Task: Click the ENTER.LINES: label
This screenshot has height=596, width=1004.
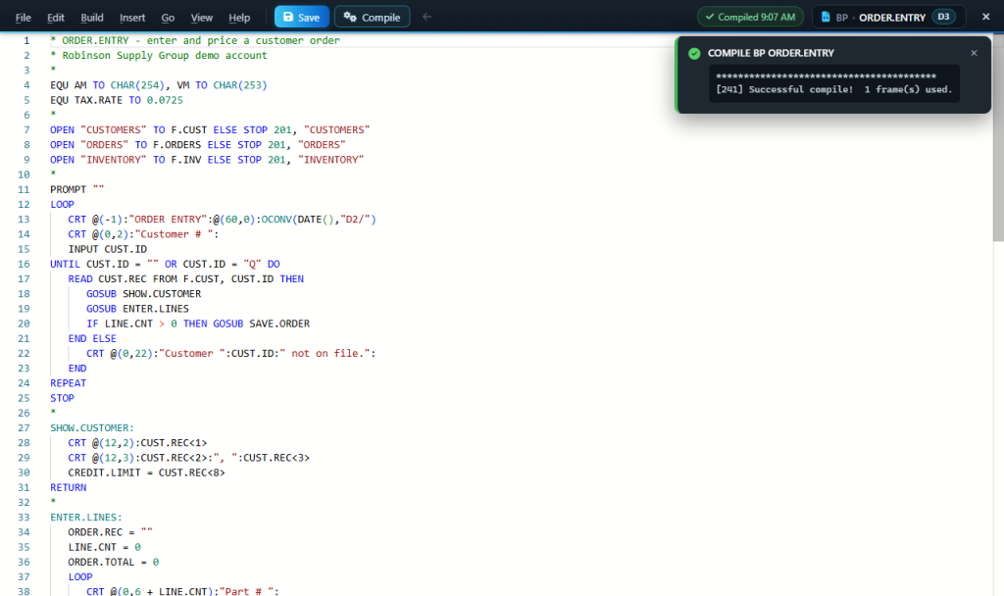Action: pyautogui.click(x=86, y=518)
